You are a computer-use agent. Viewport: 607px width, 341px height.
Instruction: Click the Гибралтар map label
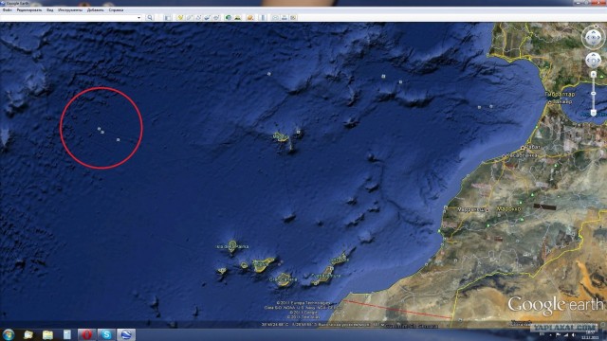pyautogui.click(x=560, y=94)
